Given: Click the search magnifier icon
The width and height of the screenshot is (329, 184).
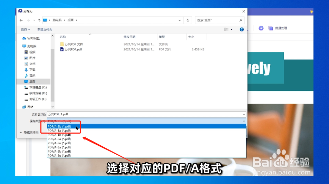Looking at the screenshot, I should click(x=241, y=20).
